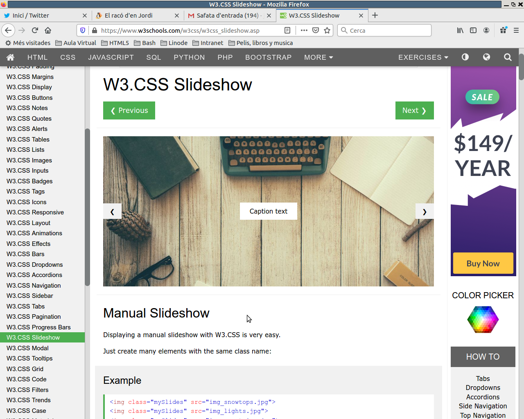Open the Firefox home page icon
Viewport: 524px width, 419px height.
coord(48,30)
